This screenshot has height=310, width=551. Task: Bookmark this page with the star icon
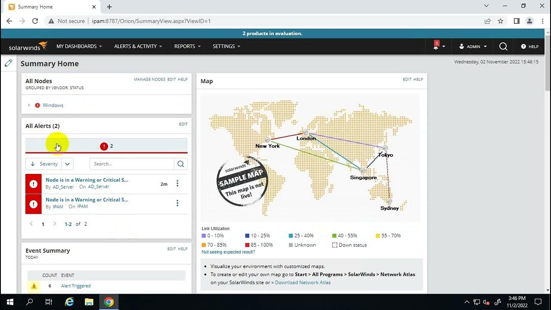point(501,21)
